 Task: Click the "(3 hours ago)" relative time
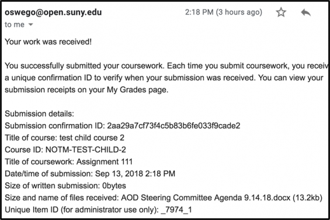click(x=239, y=12)
